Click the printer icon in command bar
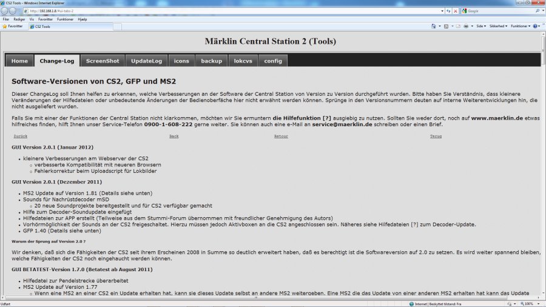The width and height of the screenshot is (546, 307). (466, 26)
